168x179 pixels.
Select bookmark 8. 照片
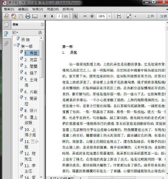[x=31, y=111]
